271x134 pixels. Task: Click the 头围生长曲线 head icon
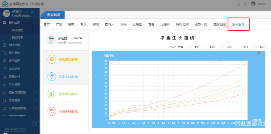pyautogui.click(x=52, y=111)
